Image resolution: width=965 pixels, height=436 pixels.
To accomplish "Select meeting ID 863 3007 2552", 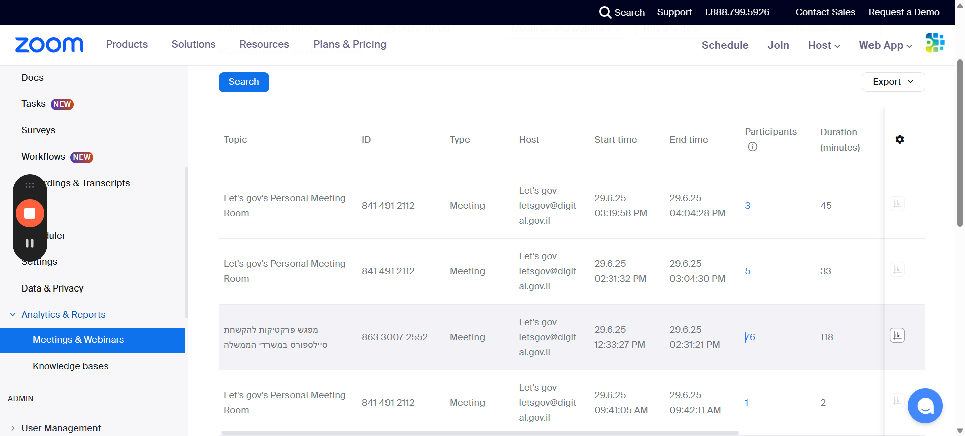I will click(395, 337).
